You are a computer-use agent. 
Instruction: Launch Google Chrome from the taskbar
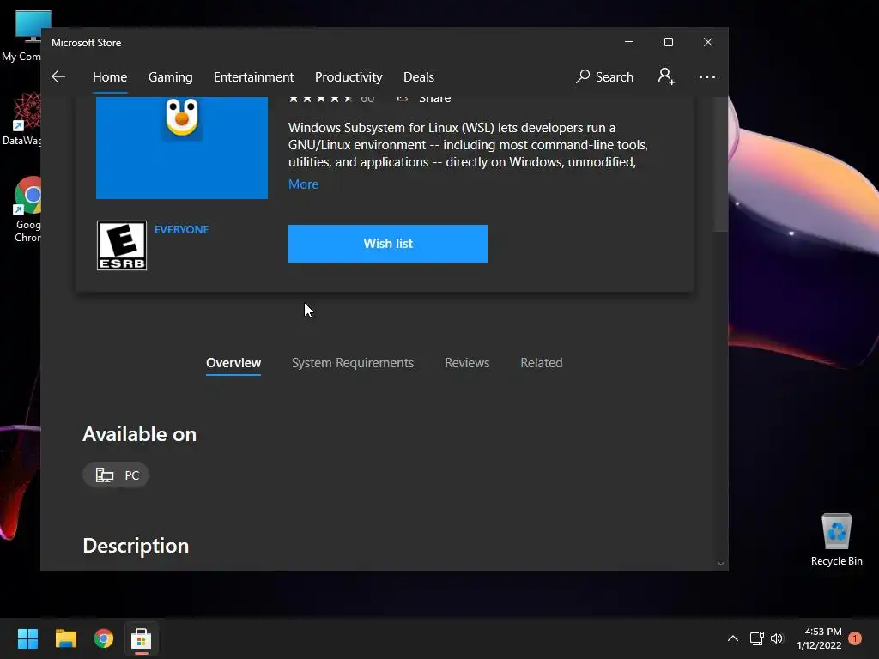pos(104,638)
